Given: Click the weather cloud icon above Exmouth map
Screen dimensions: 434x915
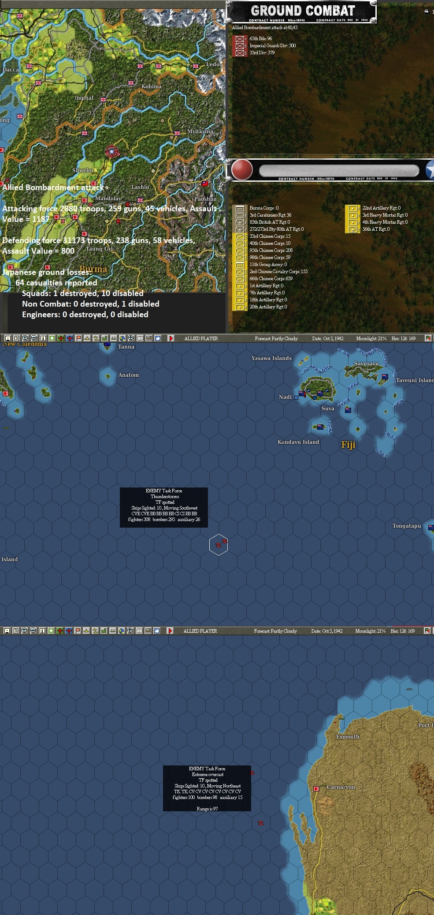Looking at the screenshot, I should 157,631.
